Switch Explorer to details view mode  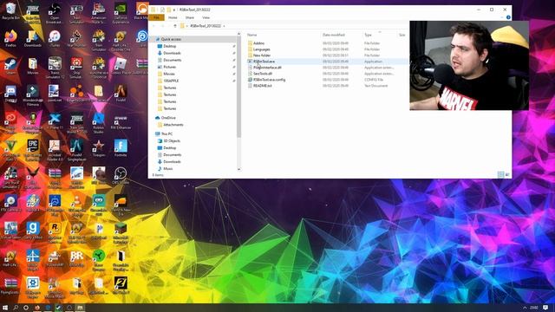click(x=500, y=175)
